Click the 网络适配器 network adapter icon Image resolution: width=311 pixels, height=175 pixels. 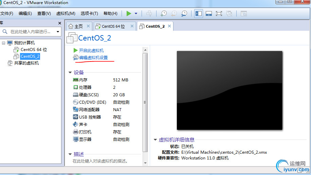tap(76, 109)
